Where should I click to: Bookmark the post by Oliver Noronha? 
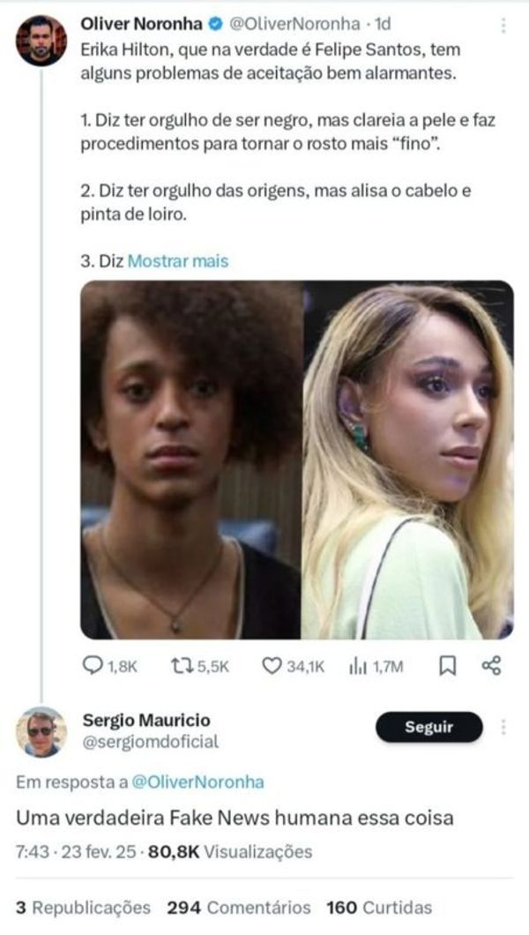pyautogui.click(x=448, y=667)
